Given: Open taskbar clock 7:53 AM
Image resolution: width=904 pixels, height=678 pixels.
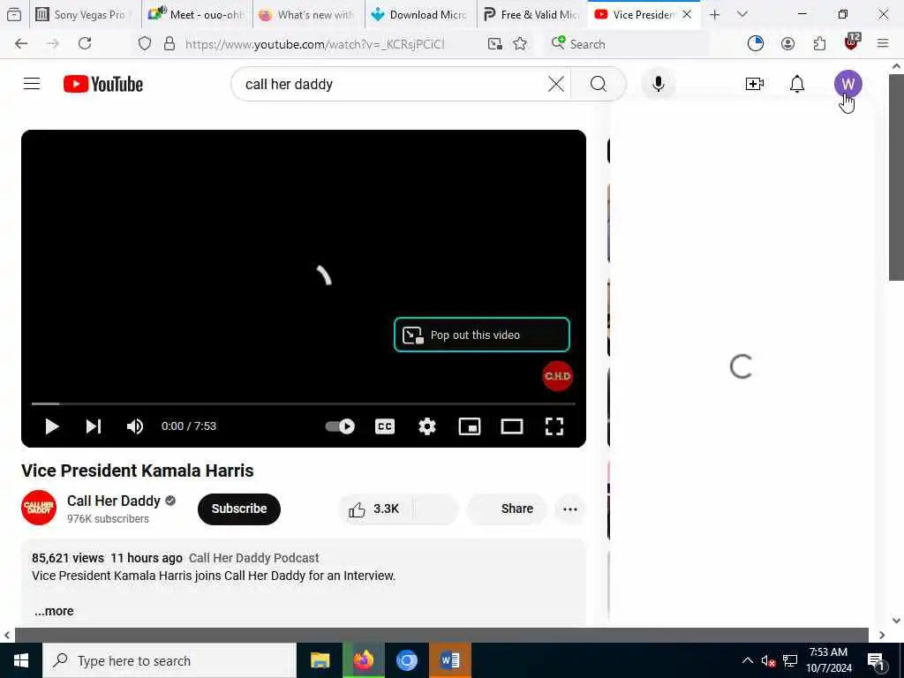Looking at the screenshot, I should tap(828, 660).
